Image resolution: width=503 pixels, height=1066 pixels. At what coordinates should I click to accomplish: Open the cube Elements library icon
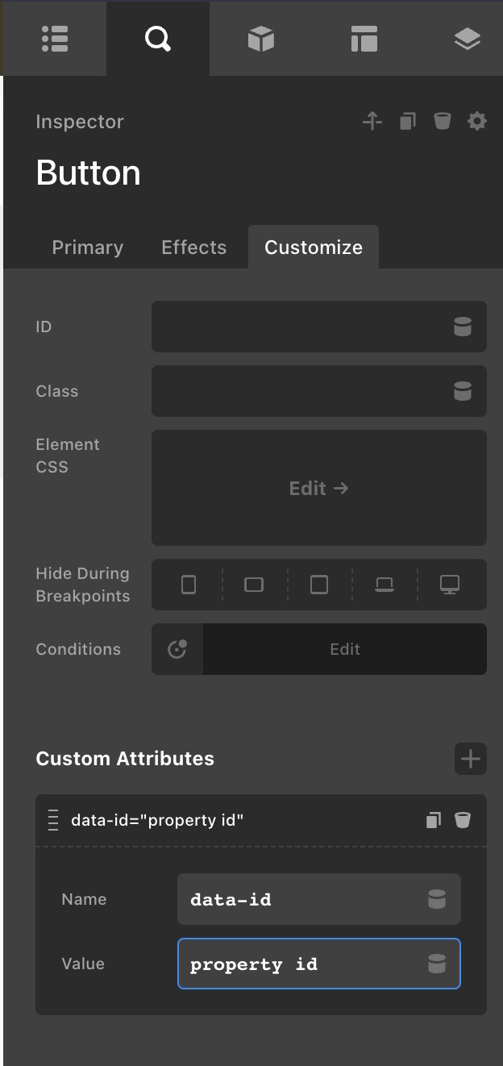(261, 39)
